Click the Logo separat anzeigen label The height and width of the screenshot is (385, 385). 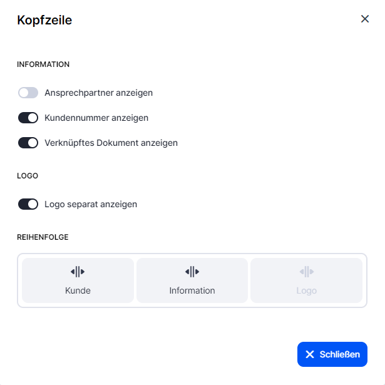[91, 204]
